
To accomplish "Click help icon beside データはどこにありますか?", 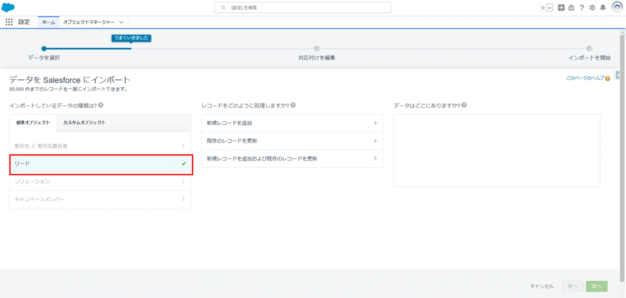I will [x=464, y=105].
